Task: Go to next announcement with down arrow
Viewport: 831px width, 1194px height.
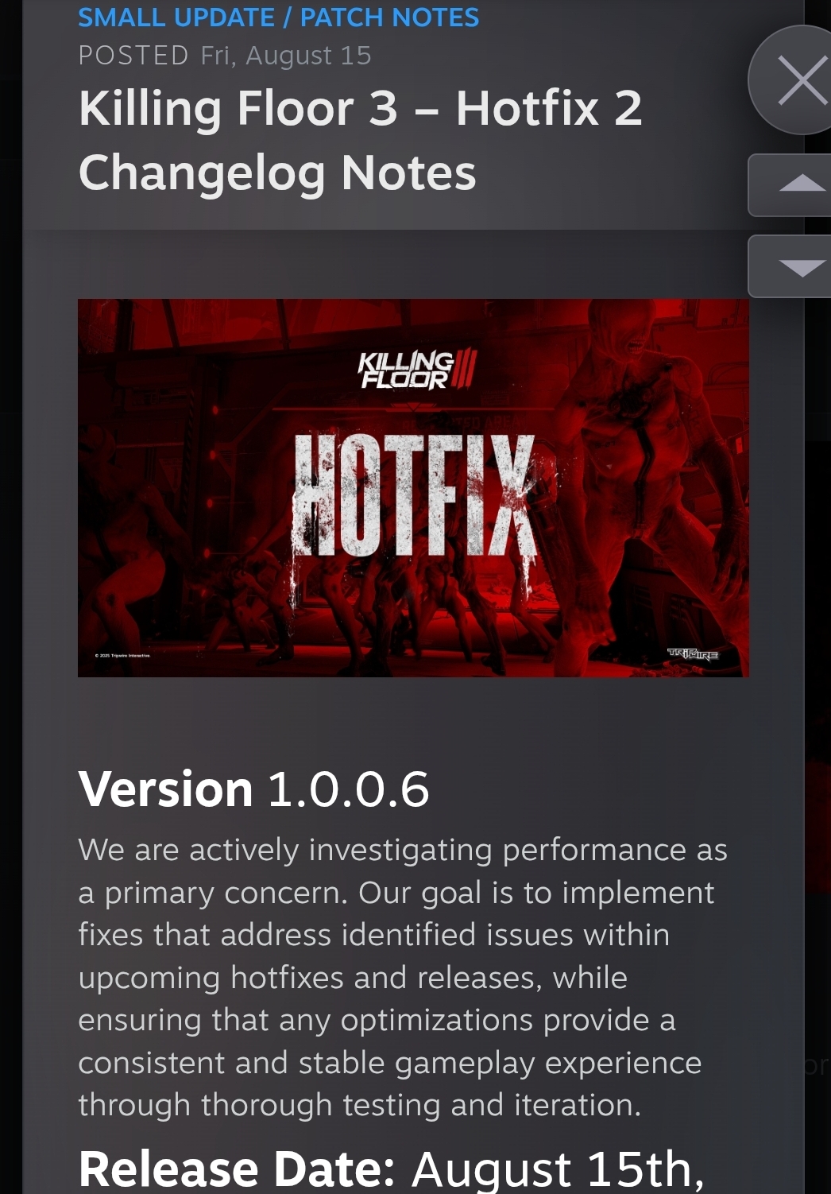Action: (x=790, y=266)
